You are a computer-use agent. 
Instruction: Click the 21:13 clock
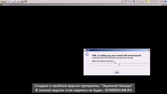pos(162,2)
